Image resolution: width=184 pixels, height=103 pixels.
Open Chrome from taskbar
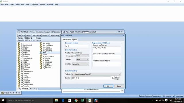[x=76, y=100]
